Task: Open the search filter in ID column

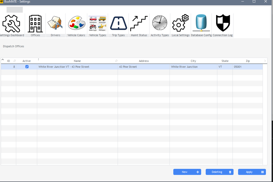Action: pyautogui.click(x=14, y=61)
